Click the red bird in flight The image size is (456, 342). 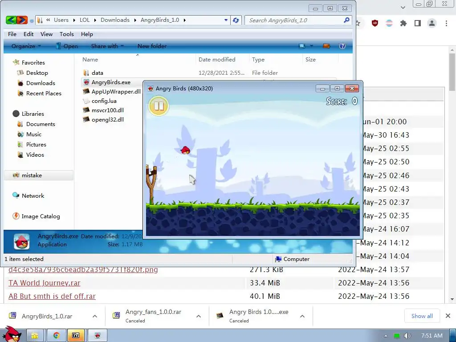point(185,150)
